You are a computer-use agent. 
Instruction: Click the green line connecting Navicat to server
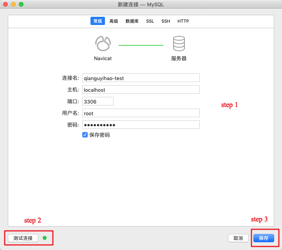point(141,45)
